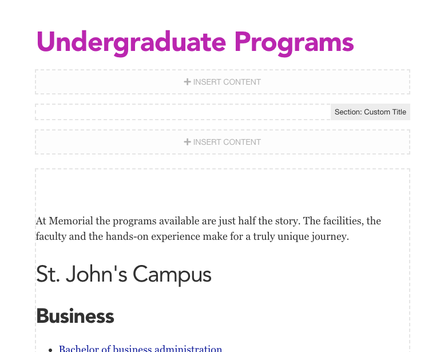Select the St. John's Campus heading

tap(124, 274)
